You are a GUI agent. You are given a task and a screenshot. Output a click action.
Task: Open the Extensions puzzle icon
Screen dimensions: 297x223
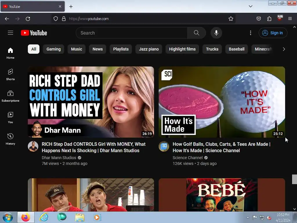coord(269,19)
